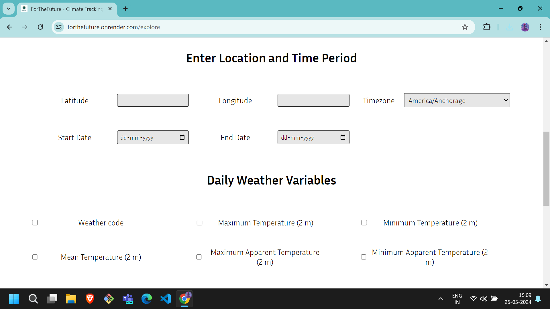Open Chrome's three-dot menu

point(540,27)
